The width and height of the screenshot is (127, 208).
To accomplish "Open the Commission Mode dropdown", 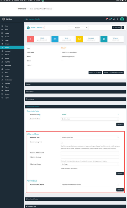I will (90, 119).
